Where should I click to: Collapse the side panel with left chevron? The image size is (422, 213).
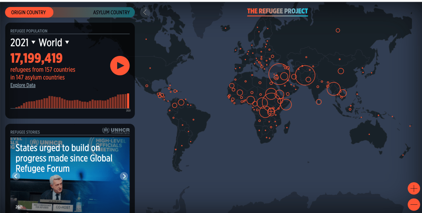(145, 12)
